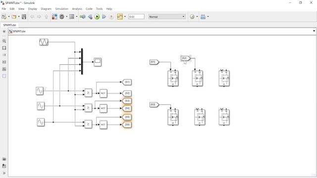This screenshot has width=317, height=178.
Task: Expand the Model Advisor dropdown arrow
Action: 197,16
